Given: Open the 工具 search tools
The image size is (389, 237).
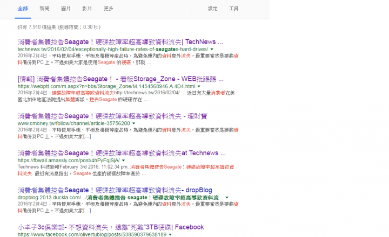Looking at the screenshot, I should point(233,9).
